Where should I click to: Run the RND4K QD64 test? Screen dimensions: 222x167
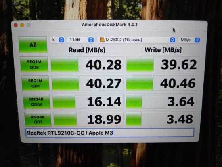[x=36, y=101]
